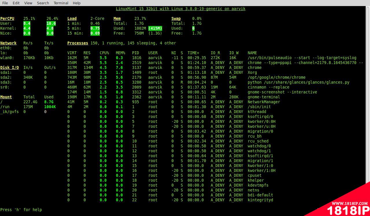Click the 415M highlighted memory value
This screenshot has width=370, height=216.
point(155,28)
